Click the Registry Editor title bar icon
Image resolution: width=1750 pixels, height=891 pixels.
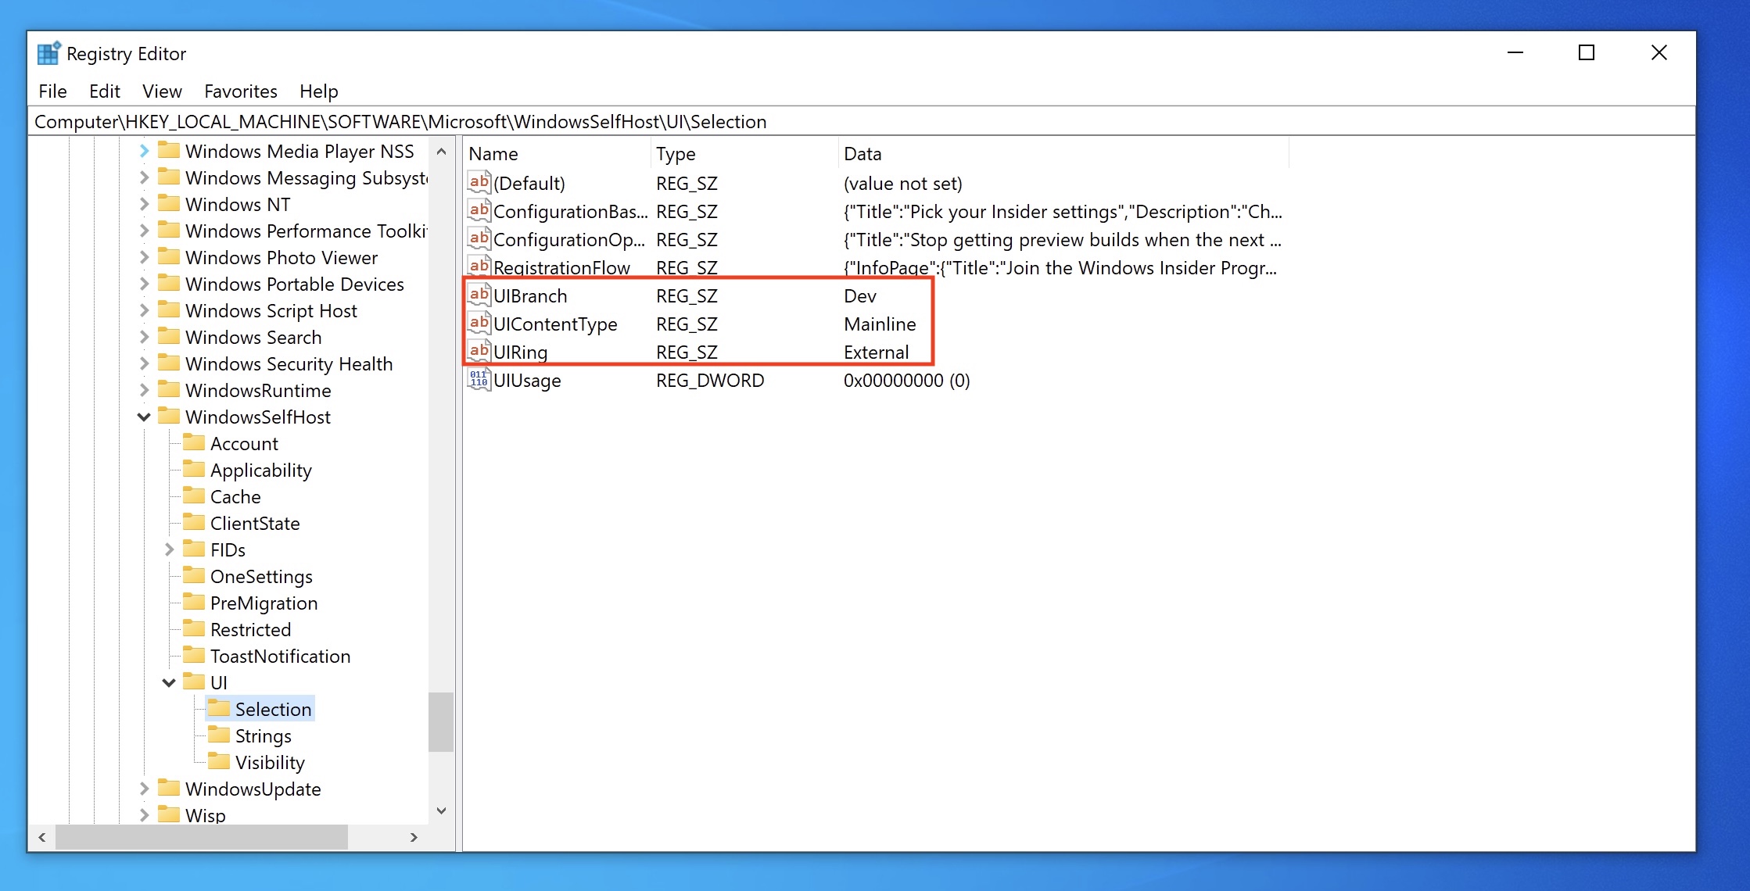[48, 53]
